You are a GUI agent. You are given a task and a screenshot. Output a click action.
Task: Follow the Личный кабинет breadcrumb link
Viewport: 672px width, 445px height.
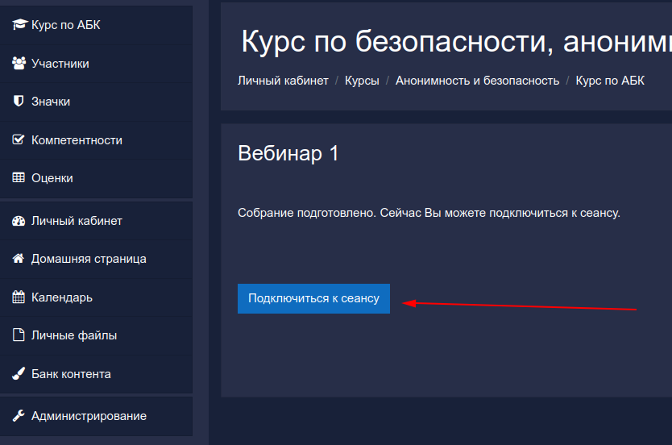point(284,81)
